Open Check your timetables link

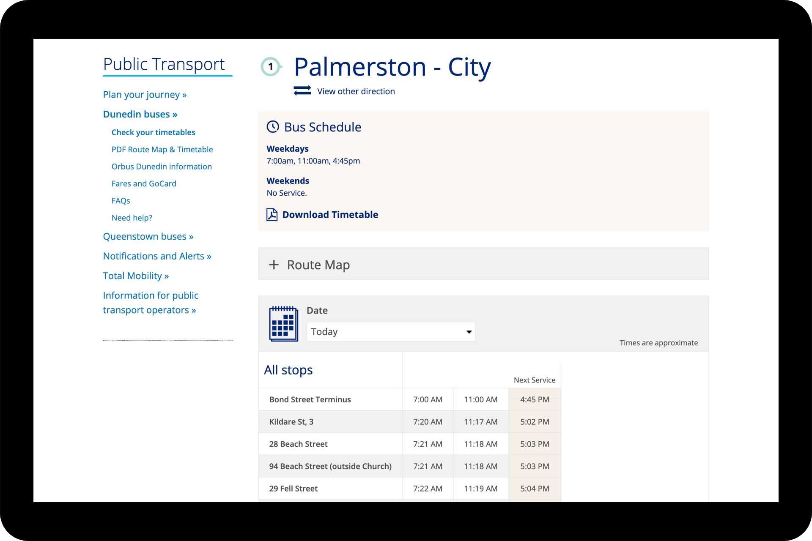[x=153, y=132]
